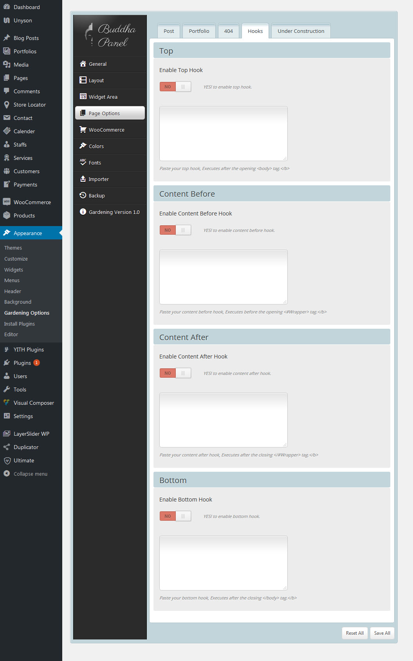The image size is (413, 661).
Task: Toggle the Enable Content After Hook switch
Action: [175, 373]
